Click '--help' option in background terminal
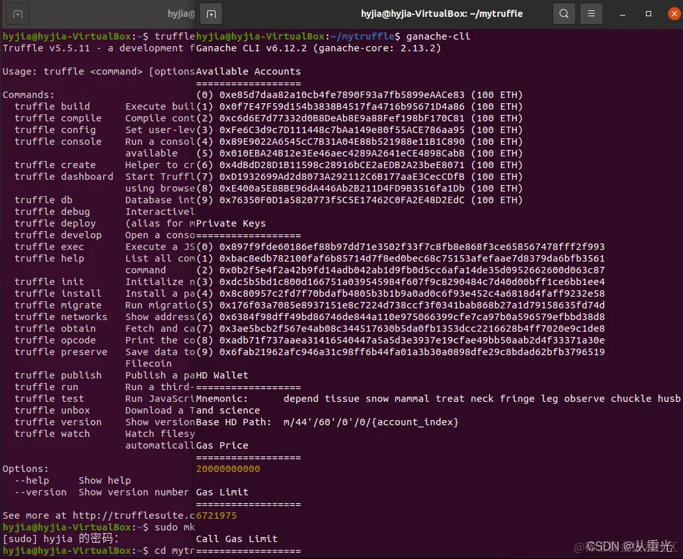This screenshot has height=559, width=683. point(32,480)
